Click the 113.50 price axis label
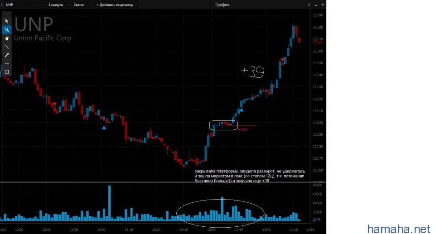The width and height of the screenshot is (435, 234). point(318,63)
